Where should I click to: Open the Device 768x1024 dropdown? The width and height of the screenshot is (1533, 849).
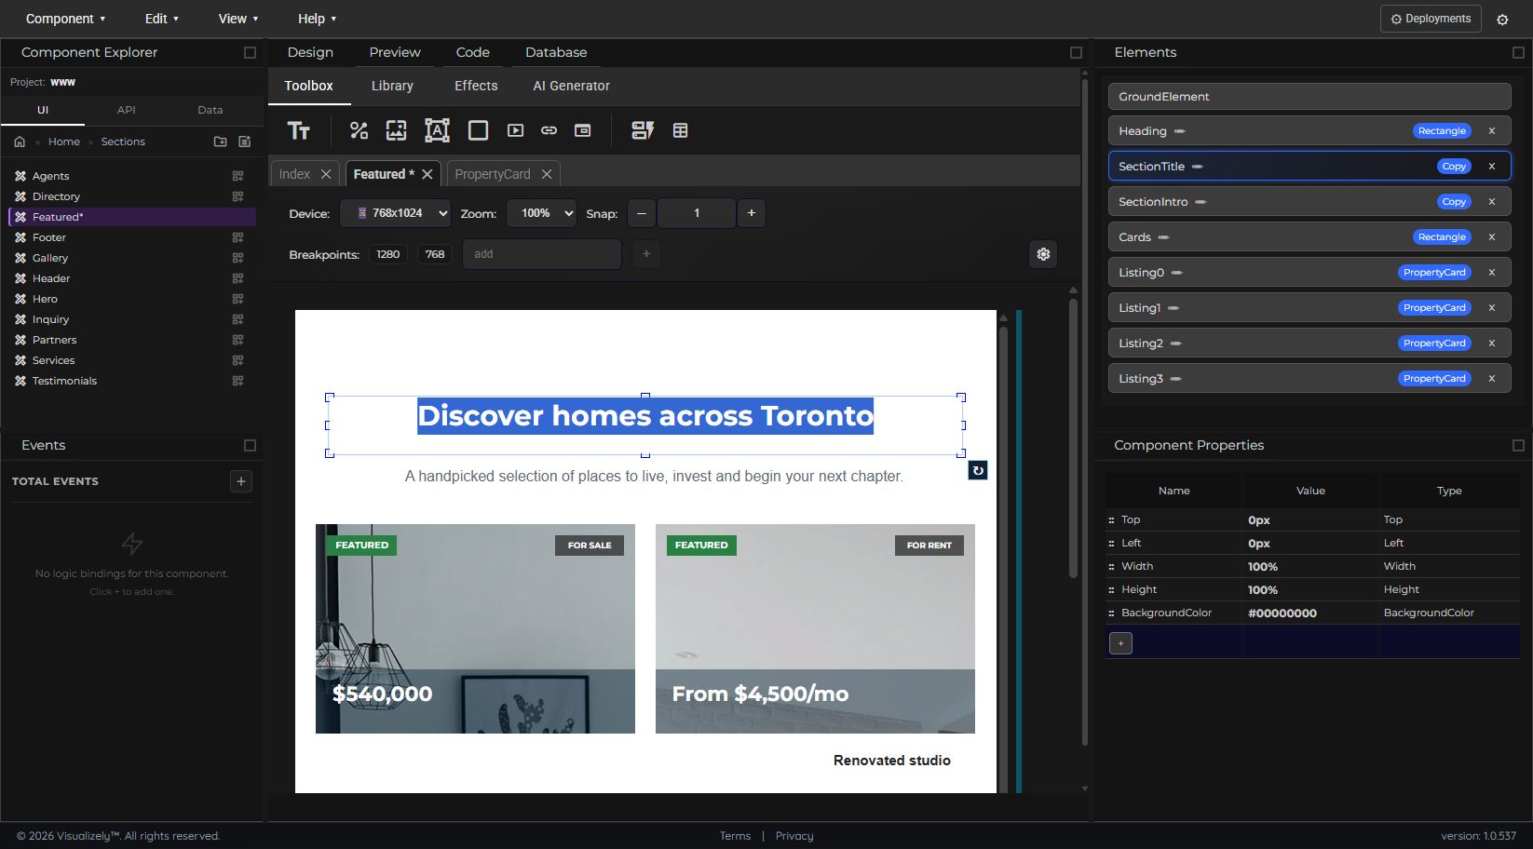[396, 213]
